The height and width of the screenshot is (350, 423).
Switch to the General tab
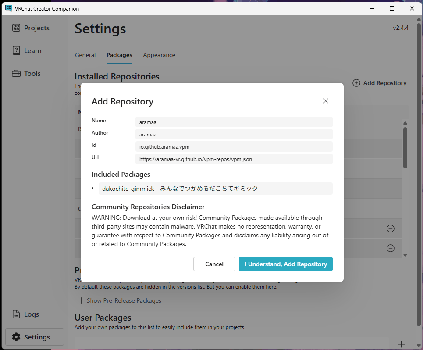(85, 55)
